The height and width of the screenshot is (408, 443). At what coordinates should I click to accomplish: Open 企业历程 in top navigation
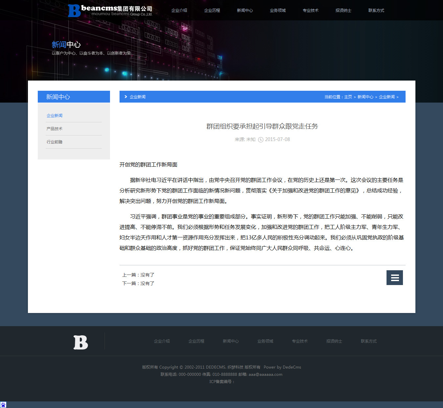click(x=212, y=11)
